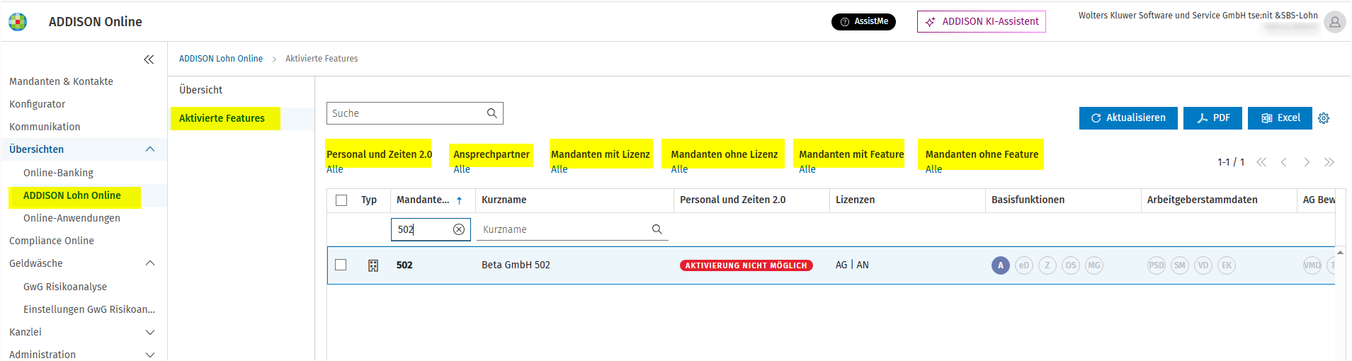Viewport: 1352px width, 361px height.
Task: Switch to the Übersicht tab
Action: pyautogui.click(x=200, y=90)
